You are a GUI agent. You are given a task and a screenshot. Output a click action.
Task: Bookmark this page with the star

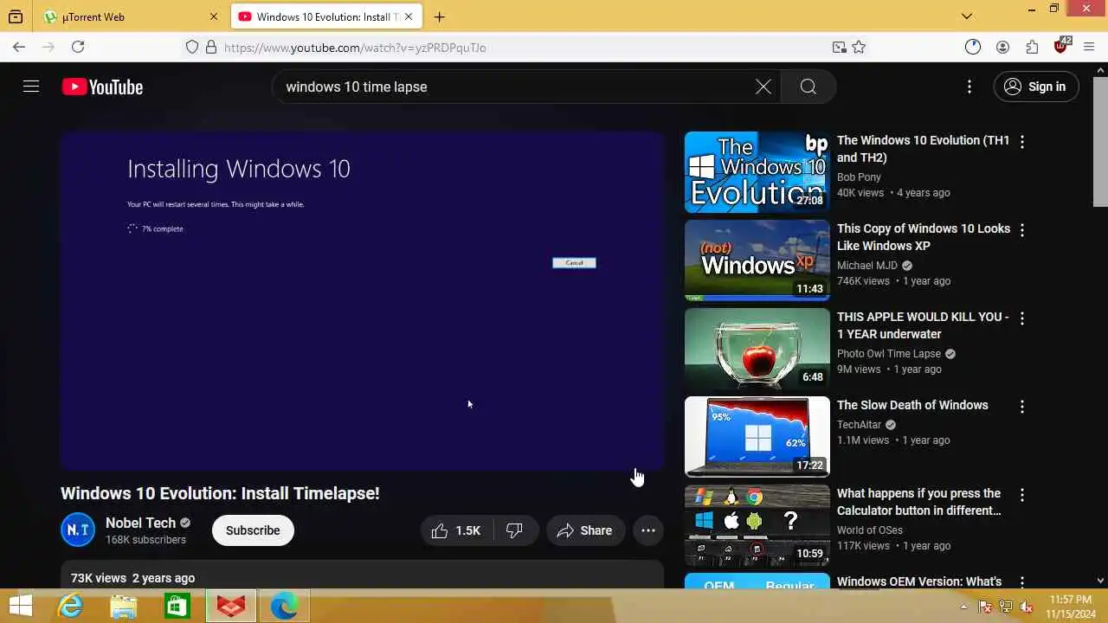click(859, 48)
